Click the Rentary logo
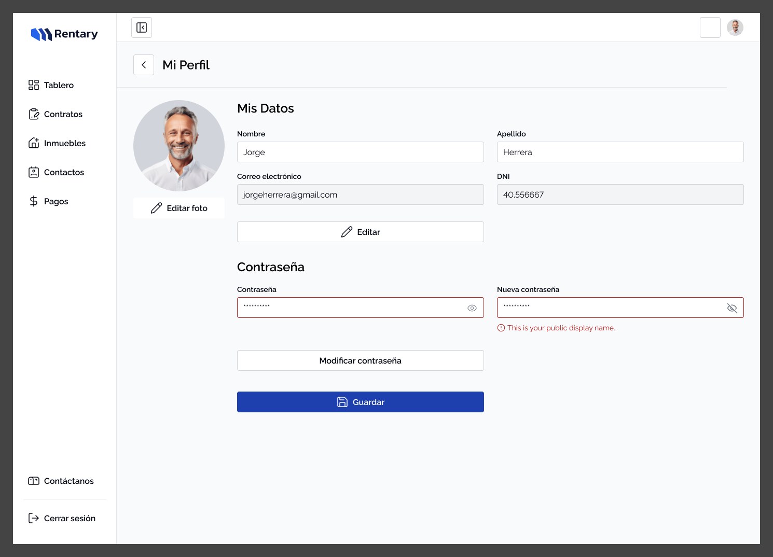The image size is (773, 557). click(64, 34)
